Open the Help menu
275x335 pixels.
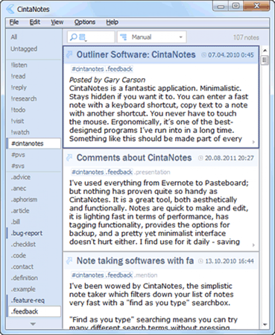pyautogui.click(x=112, y=22)
